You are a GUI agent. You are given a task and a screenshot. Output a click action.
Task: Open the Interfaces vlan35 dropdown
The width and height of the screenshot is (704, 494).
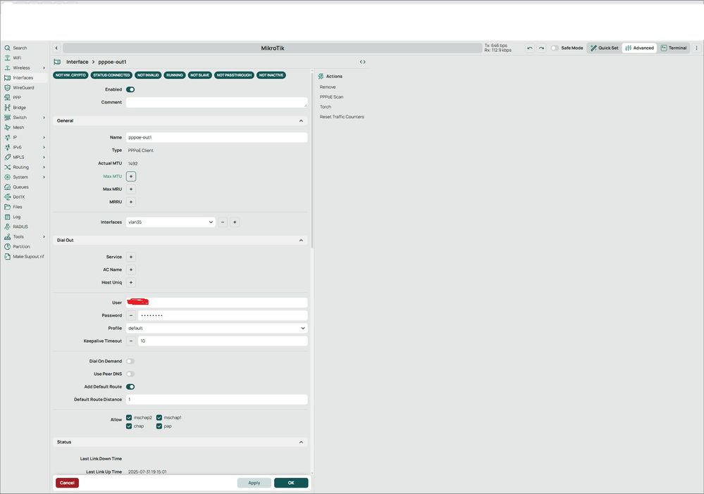[171, 222]
